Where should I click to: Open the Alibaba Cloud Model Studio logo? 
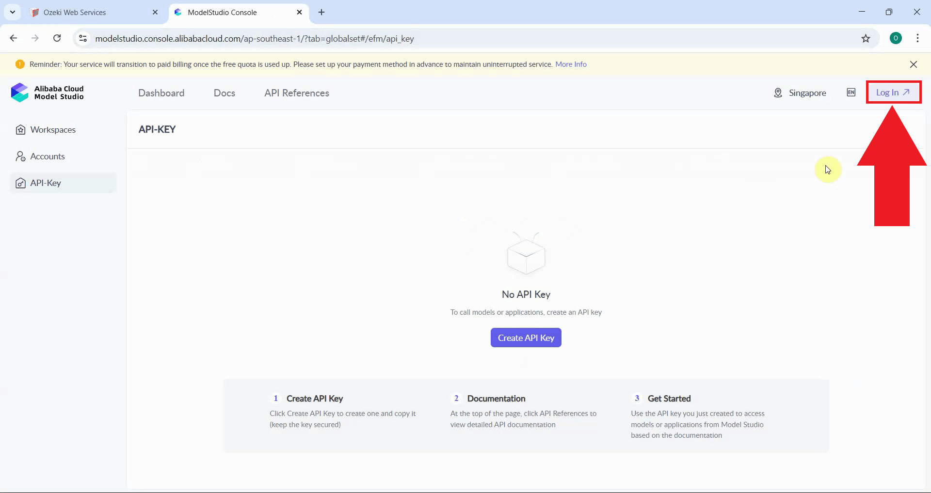19,92
